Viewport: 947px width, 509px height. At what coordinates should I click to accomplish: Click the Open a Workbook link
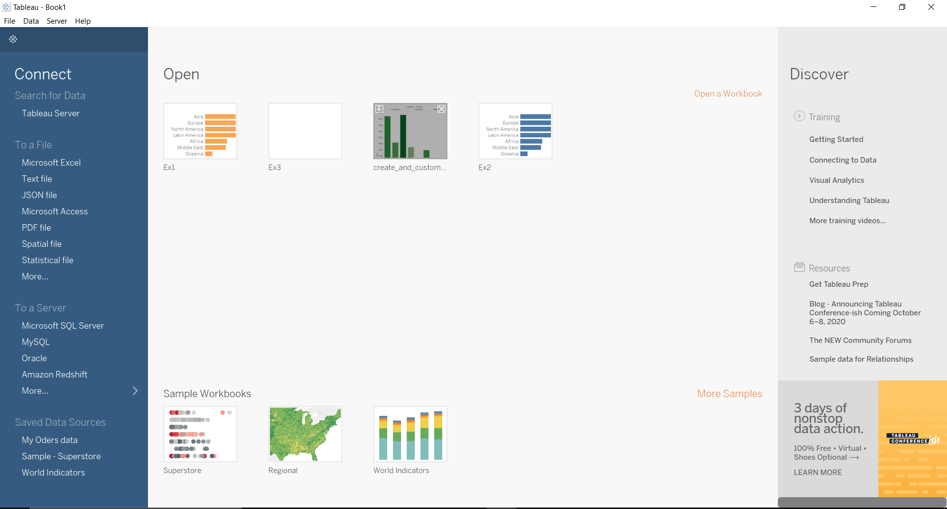[x=728, y=94]
